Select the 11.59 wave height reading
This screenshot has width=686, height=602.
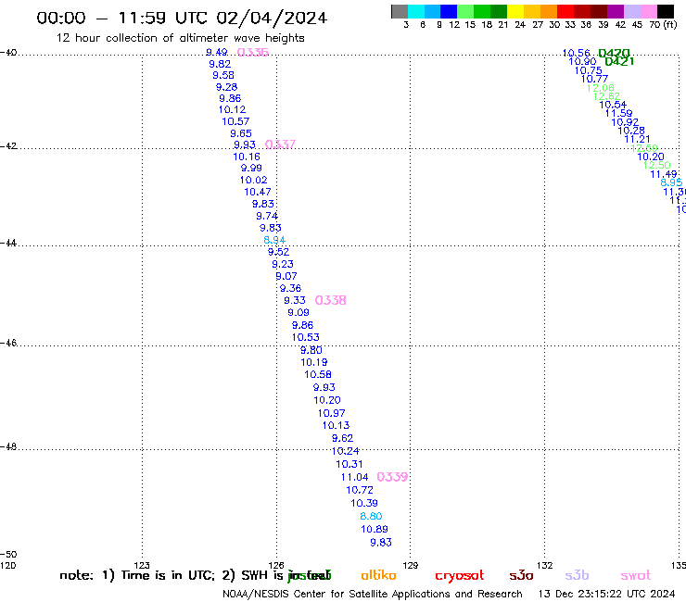618,113
